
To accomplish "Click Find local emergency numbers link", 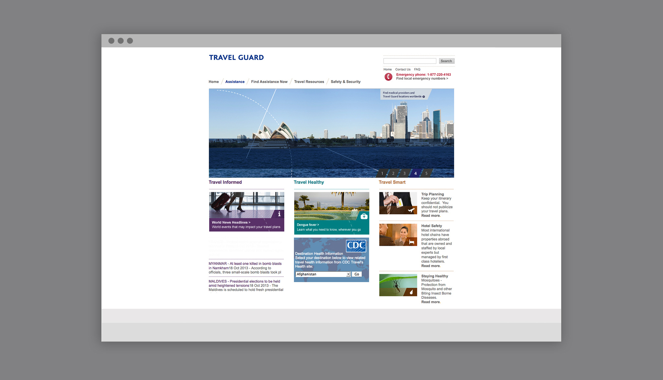I will [422, 79].
